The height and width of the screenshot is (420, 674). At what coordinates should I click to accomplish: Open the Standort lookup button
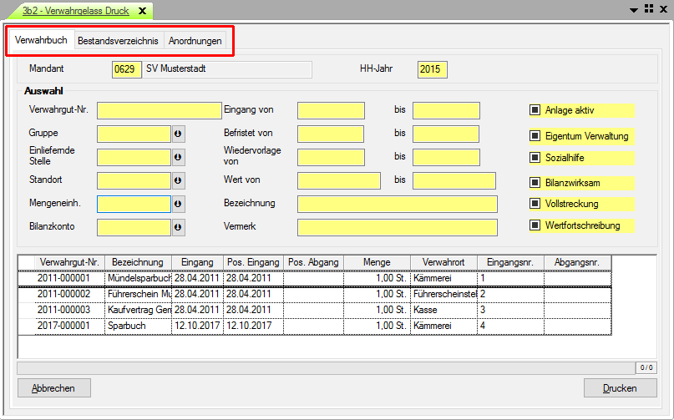click(178, 180)
